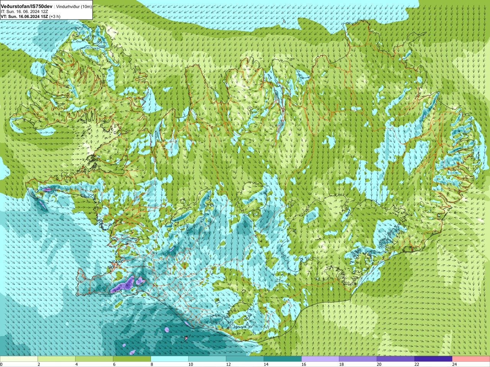Click the legend scale value "0"
The width and height of the screenshot is (490, 367).
(1, 364)
